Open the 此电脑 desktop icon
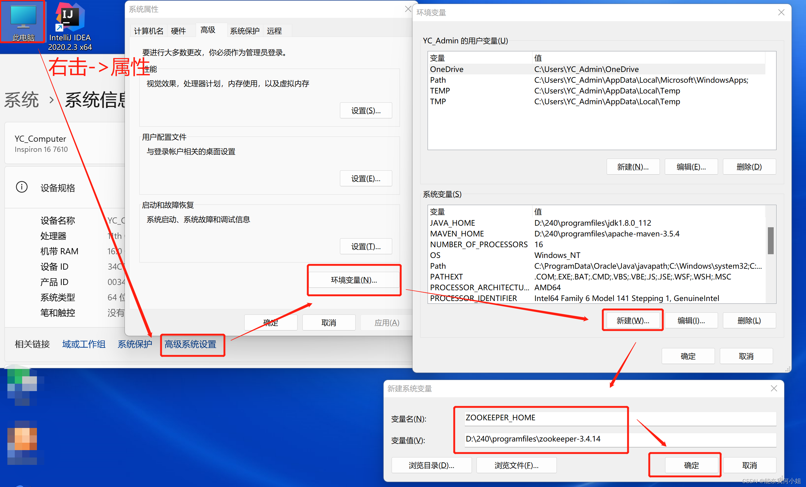 coord(22,21)
